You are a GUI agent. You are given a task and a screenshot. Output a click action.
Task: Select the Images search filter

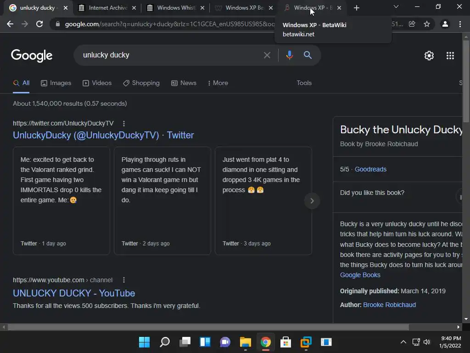coord(56,83)
